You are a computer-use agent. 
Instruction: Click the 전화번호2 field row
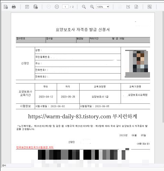point(78,77)
